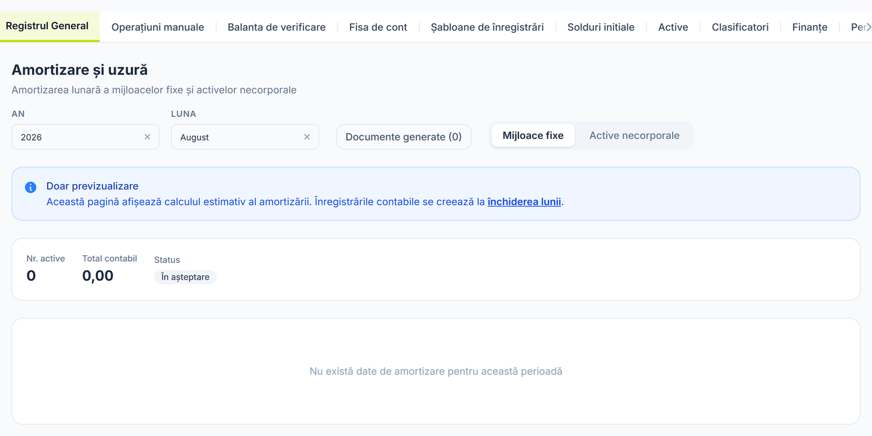The width and height of the screenshot is (872, 436).
Task: Click Documente generate (0) button
Action: [x=403, y=137]
